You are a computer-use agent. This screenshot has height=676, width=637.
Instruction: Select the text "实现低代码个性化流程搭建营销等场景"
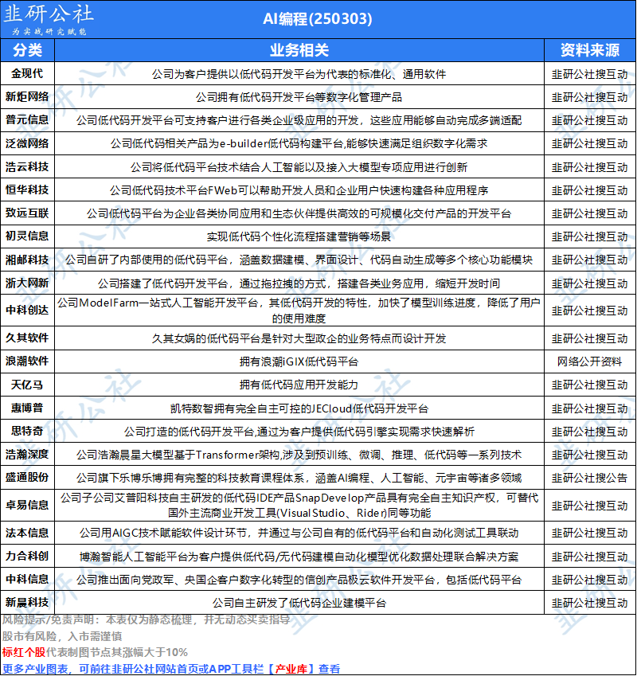(x=299, y=236)
